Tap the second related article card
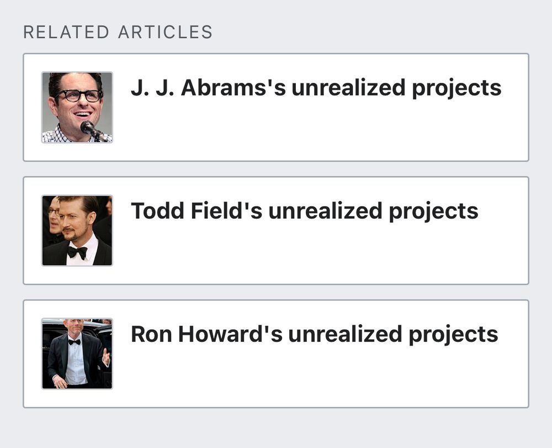Screen dimensions: 552x448 (276, 231)
